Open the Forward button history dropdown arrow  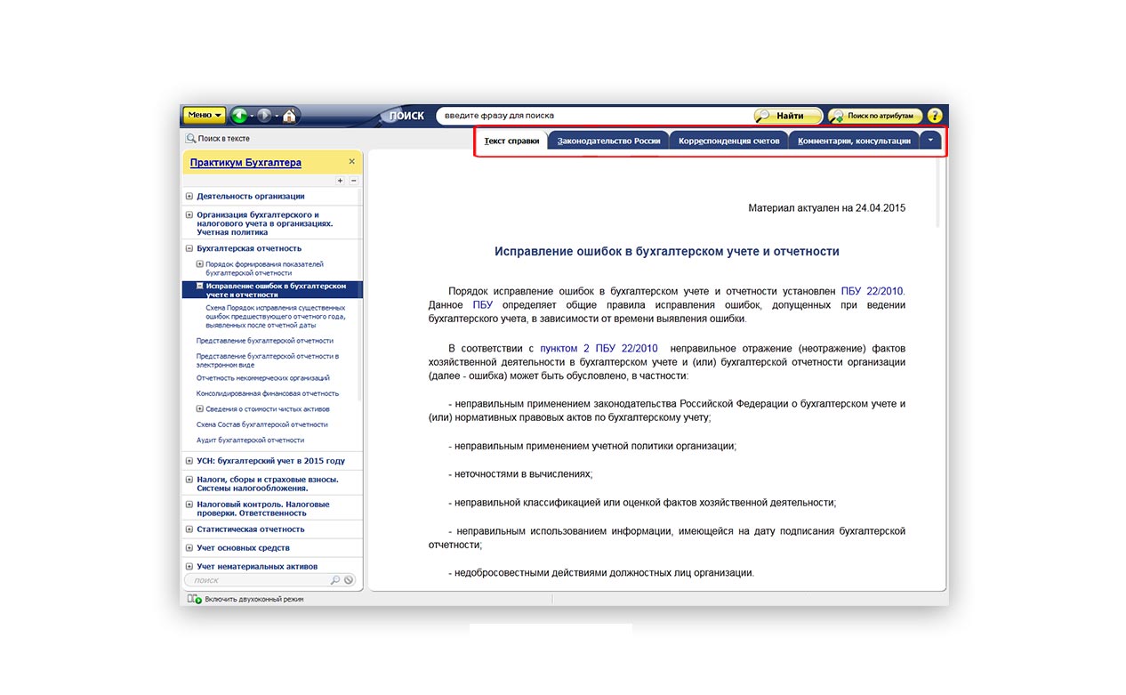(277, 117)
